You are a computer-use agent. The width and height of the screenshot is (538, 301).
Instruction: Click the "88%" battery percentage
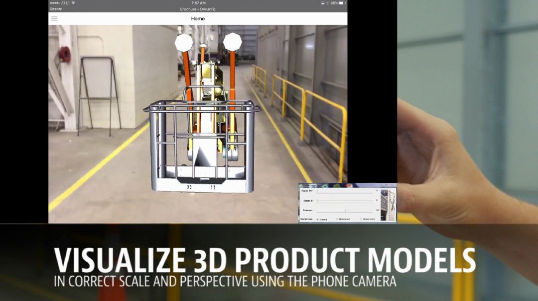pos(334,3)
